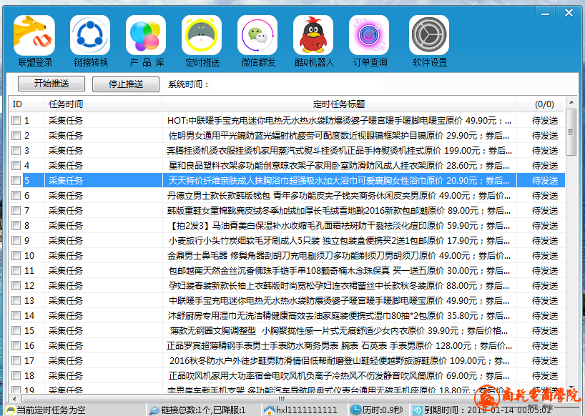Check the checkbox for task row 7
The image size is (585, 416).
pos(16,211)
